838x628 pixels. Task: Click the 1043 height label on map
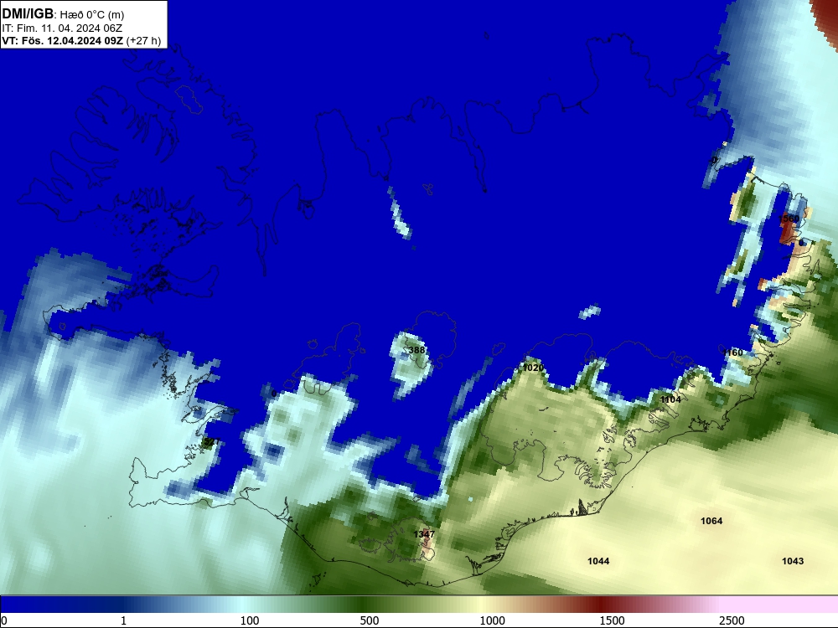pyautogui.click(x=793, y=561)
